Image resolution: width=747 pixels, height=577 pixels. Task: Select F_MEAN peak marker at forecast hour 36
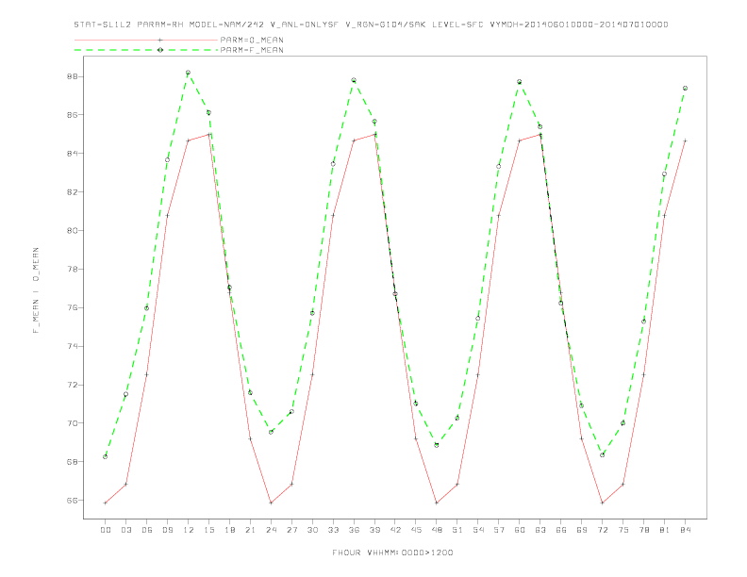pos(354,80)
